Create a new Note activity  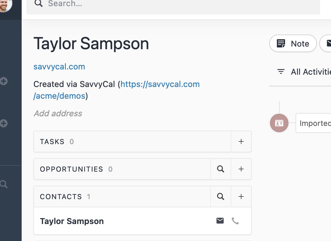tap(293, 44)
